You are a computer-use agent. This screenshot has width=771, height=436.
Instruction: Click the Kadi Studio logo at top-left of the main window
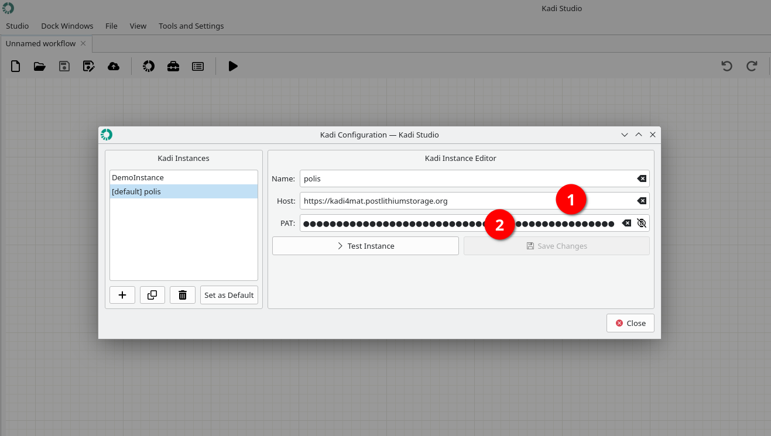[8, 8]
